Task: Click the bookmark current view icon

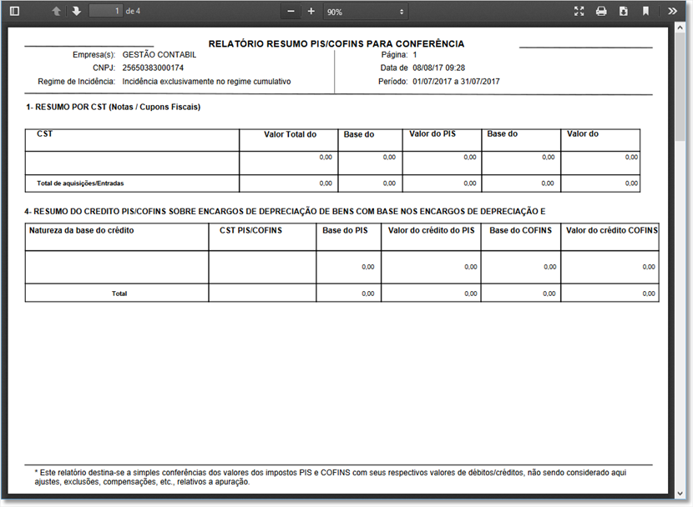Action: click(x=645, y=12)
